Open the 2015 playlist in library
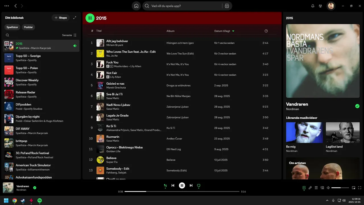Image resolution: width=364 pixels, height=205 pixels. pyautogui.click(x=41, y=46)
